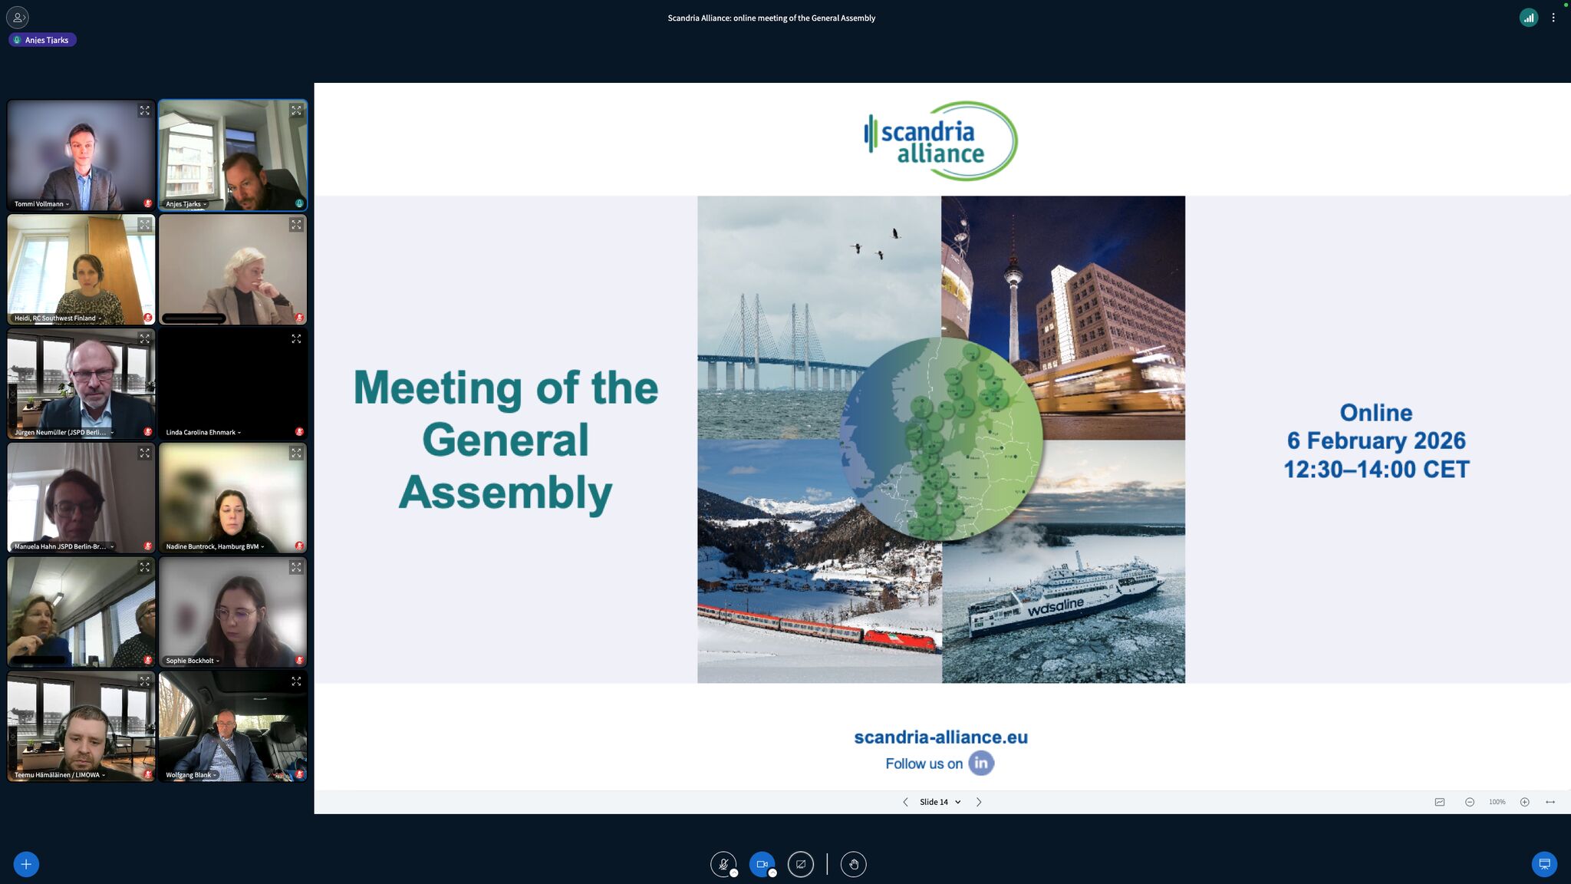Toggle the users list panel
This screenshot has height=884, width=1571.
pos(17,17)
